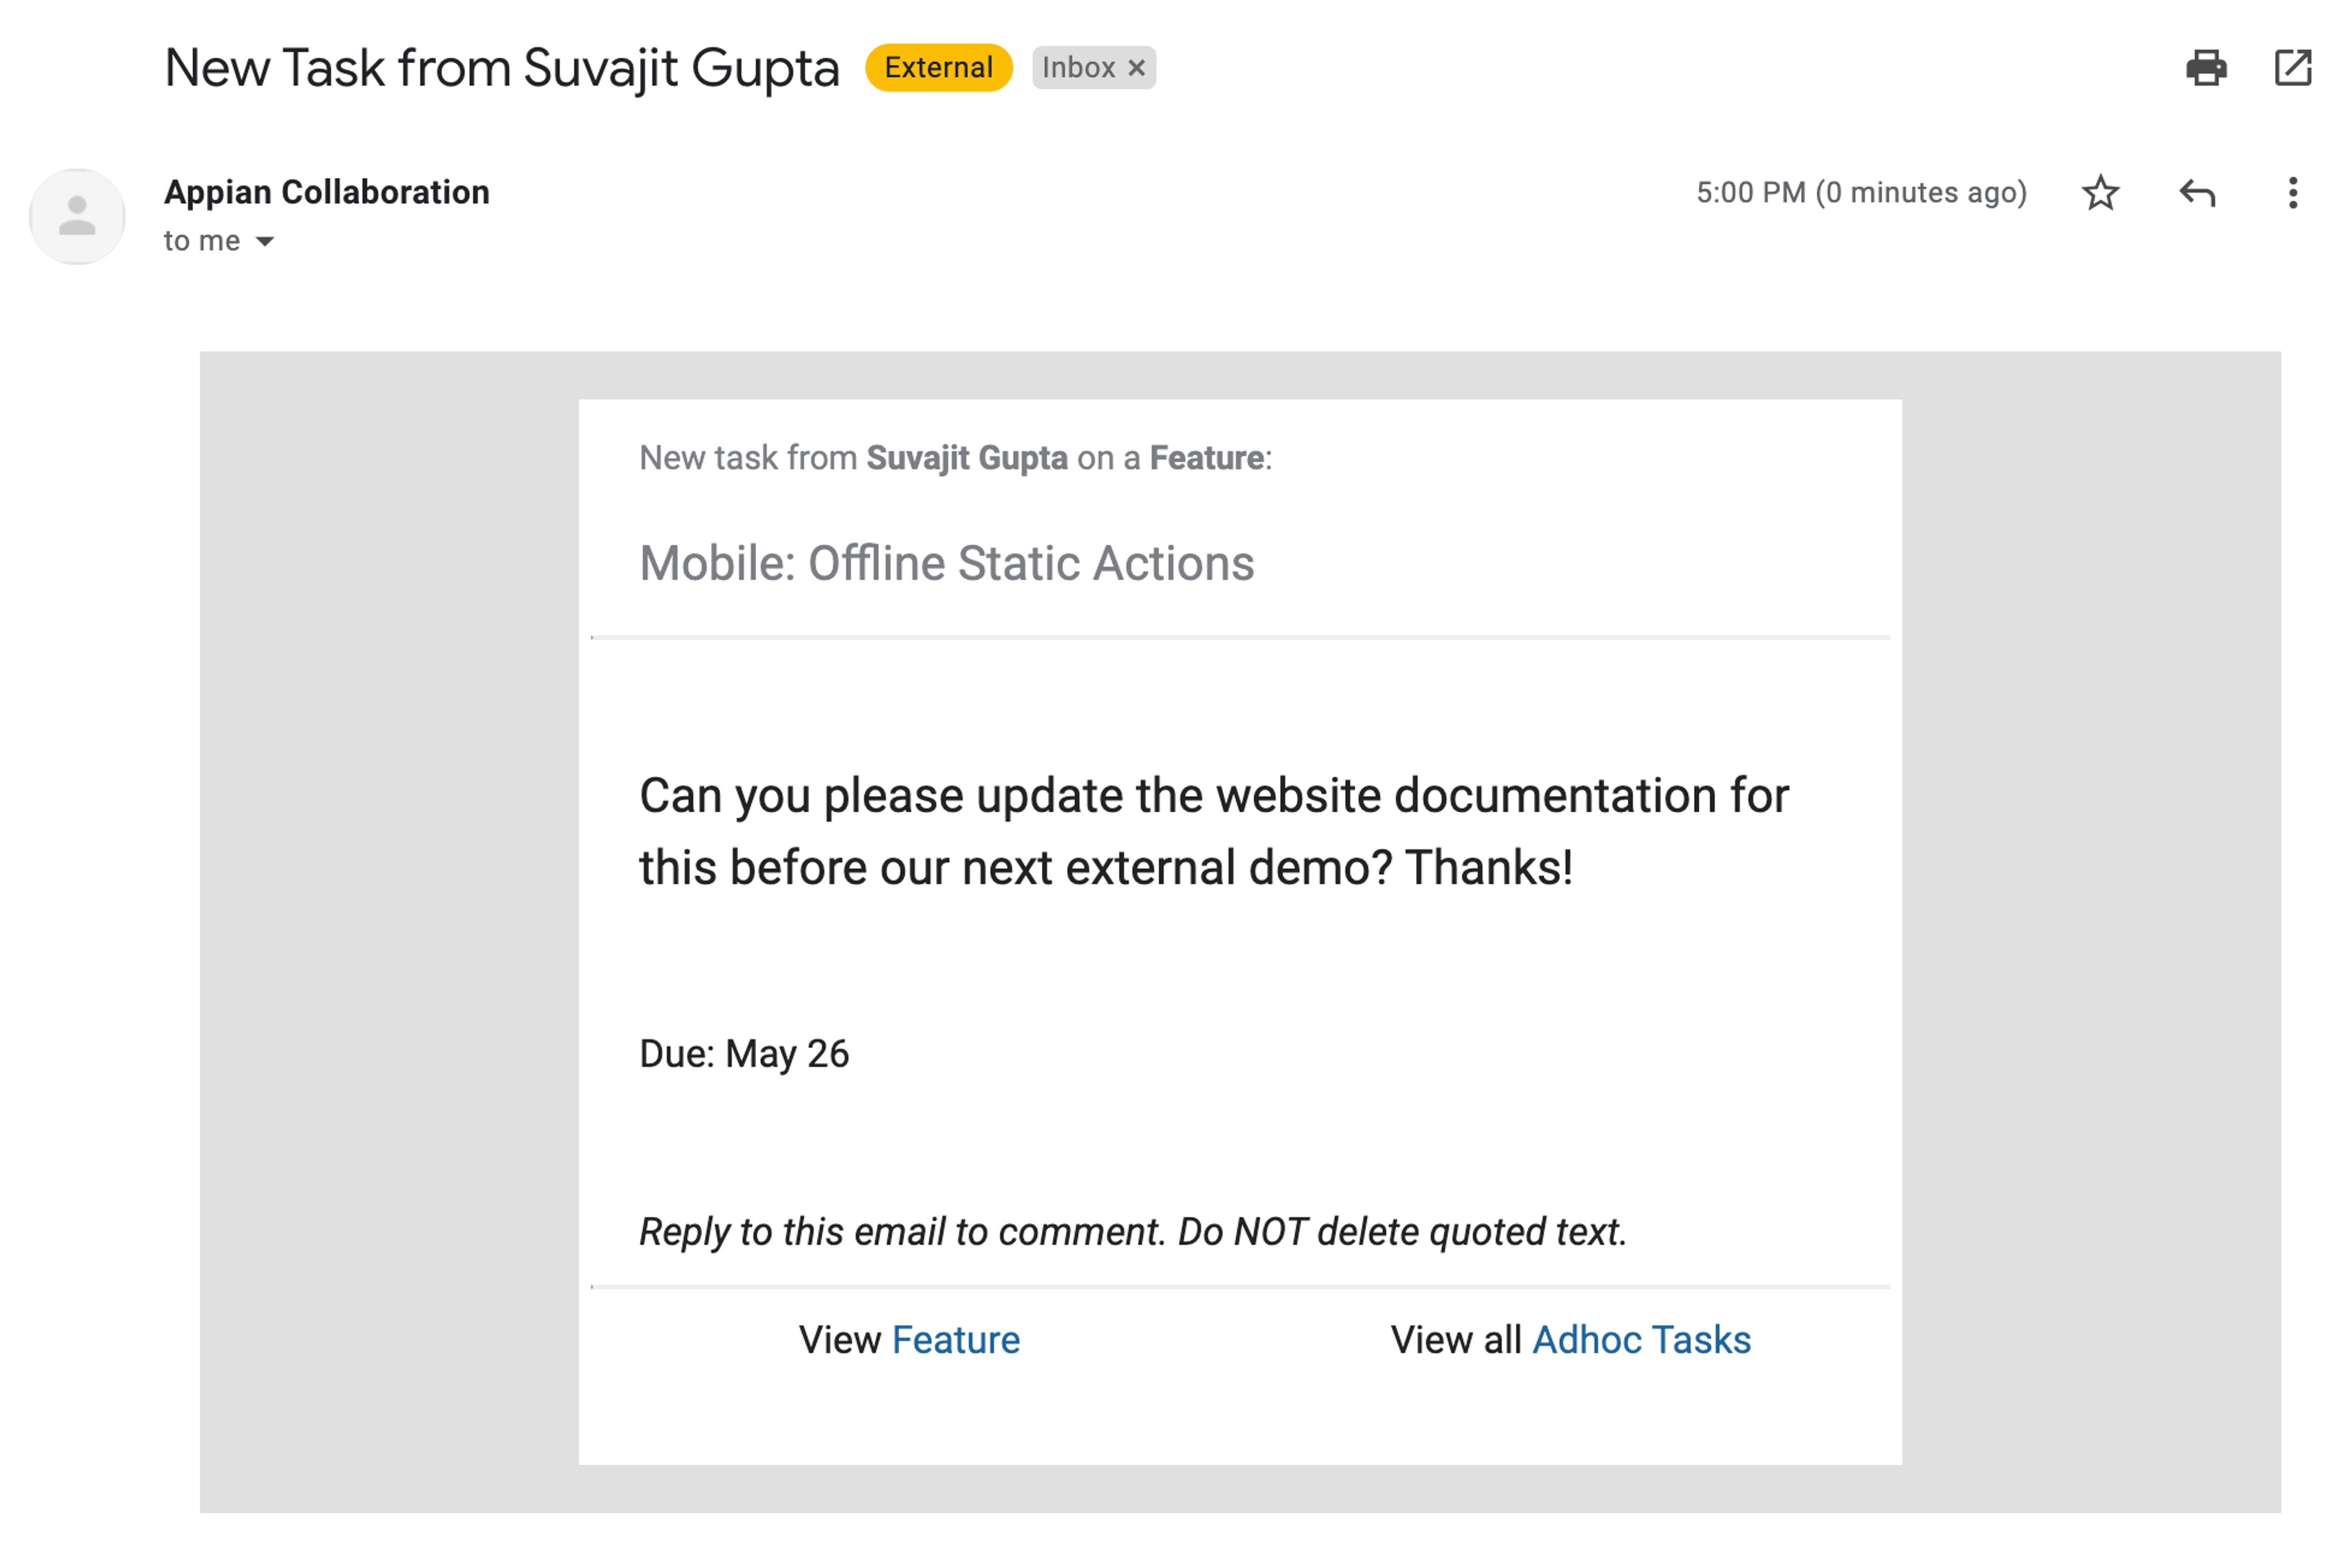Image resolution: width=2334 pixels, height=1568 pixels.
Task: Star this message from Appian Collaboration
Action: 2100,192
